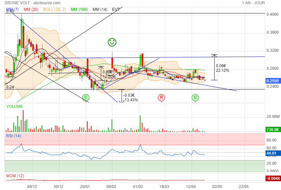Click the -0.03€ -13.43% measurement annotation
The image size is (281, 190).
coord(130,98)
